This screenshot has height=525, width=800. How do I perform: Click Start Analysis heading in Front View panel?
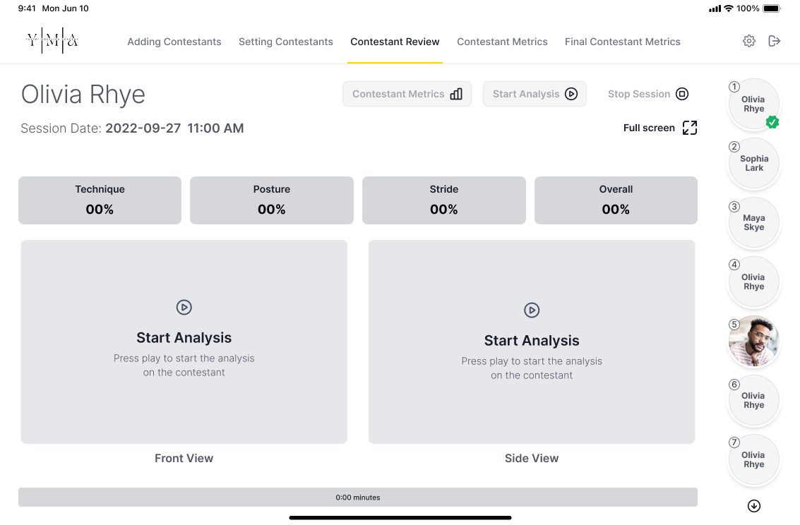pyautogui.click(x=184, y=337)
